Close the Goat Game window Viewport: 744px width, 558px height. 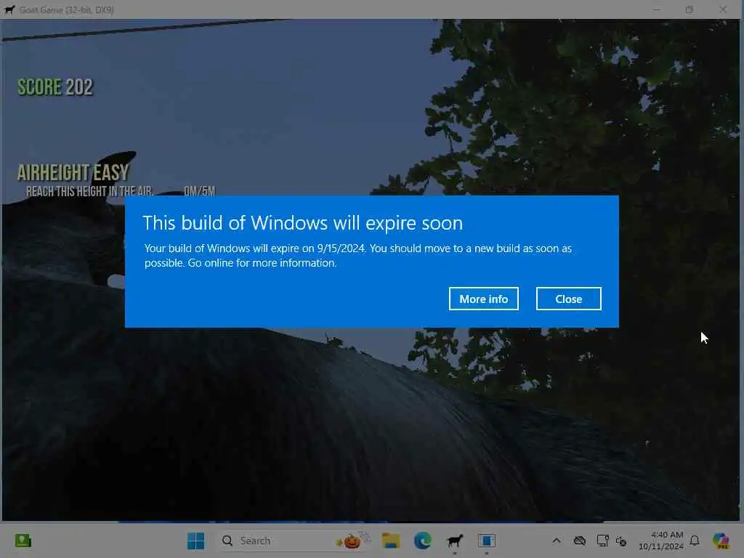723,9
